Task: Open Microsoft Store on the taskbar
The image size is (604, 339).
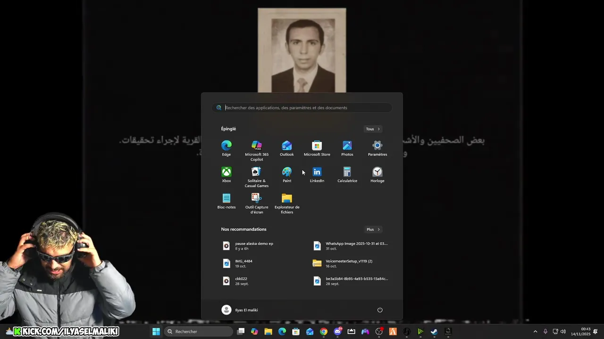Action: 296,331
